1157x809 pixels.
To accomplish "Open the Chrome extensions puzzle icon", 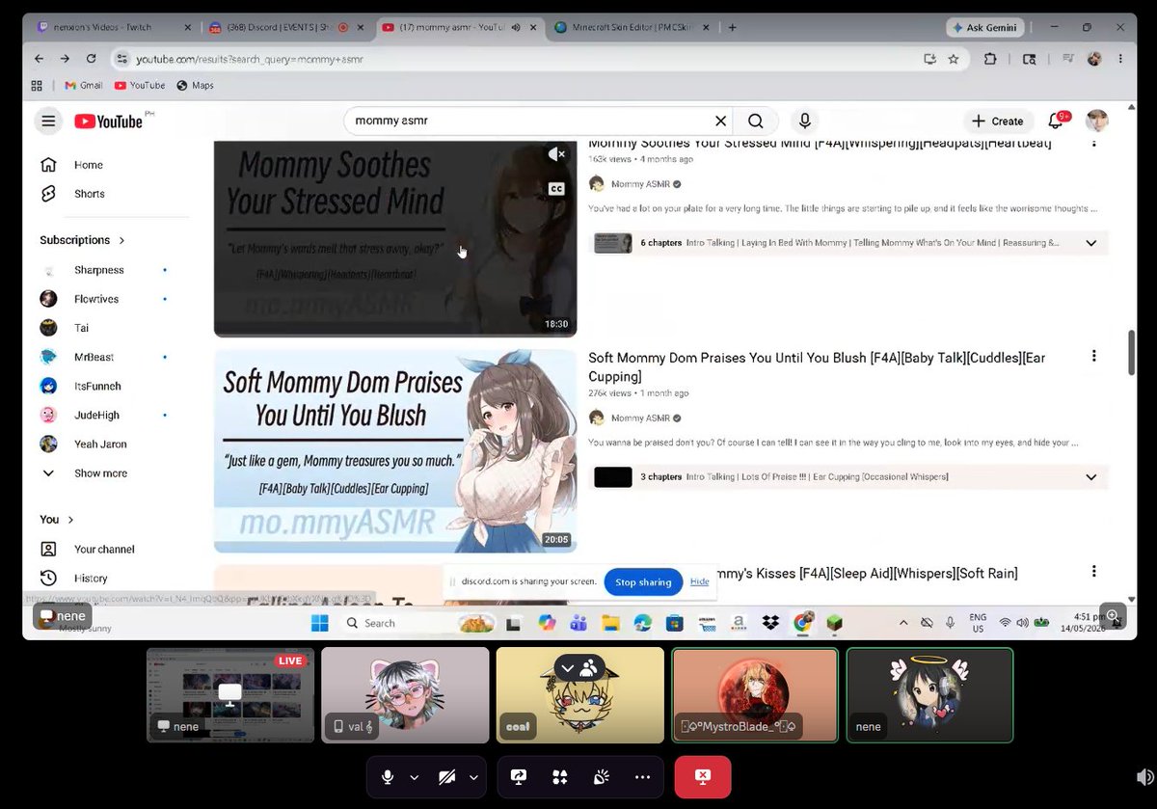I will pyautogui.click(x=990, y=59).
